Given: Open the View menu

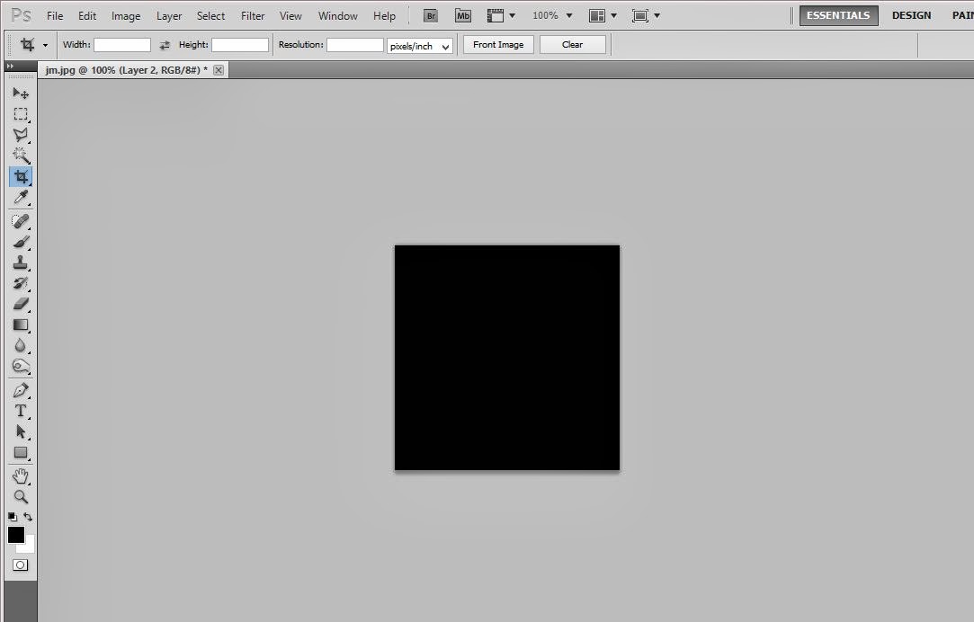Looking at the screenshot, I should coord(290,16).
